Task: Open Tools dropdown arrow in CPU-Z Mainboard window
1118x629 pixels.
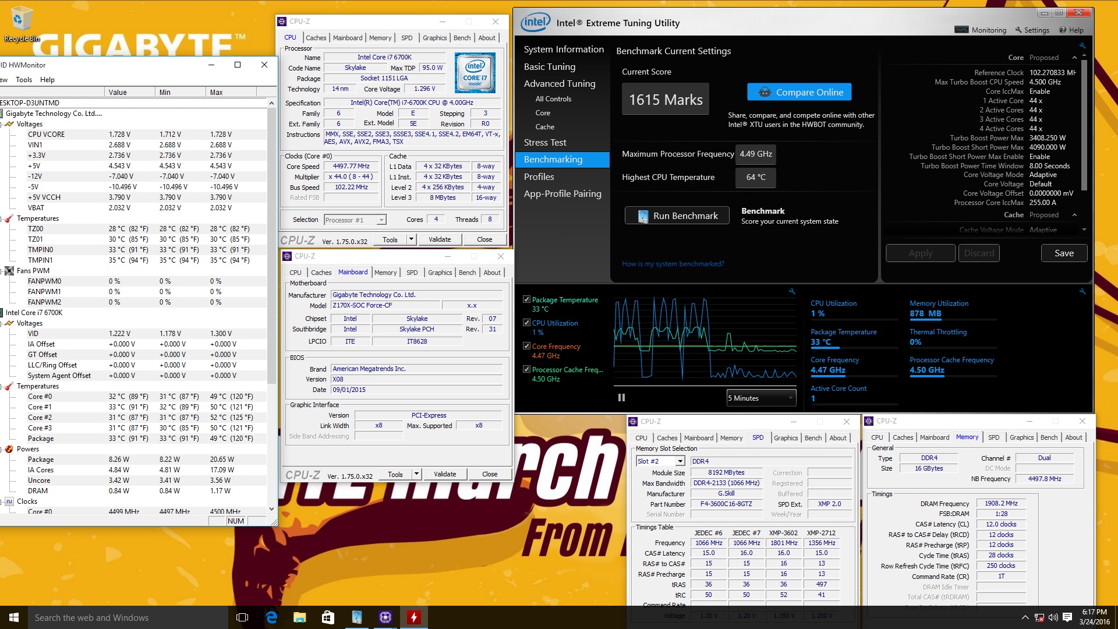Action: 416,474
